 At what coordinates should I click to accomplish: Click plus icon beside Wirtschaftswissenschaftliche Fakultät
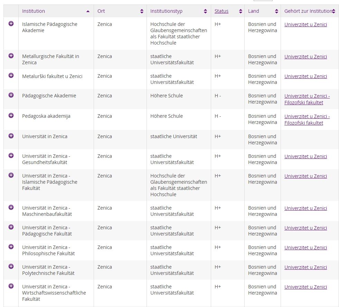[x=11, y=286]
